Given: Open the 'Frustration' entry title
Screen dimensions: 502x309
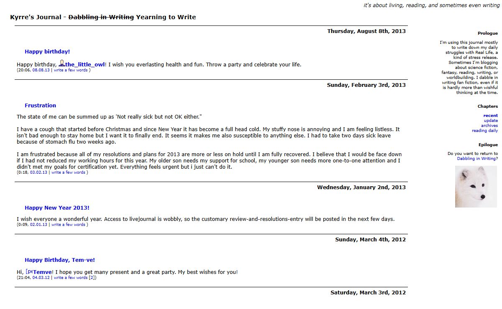Looking at the screenshot, I should 40,106.
